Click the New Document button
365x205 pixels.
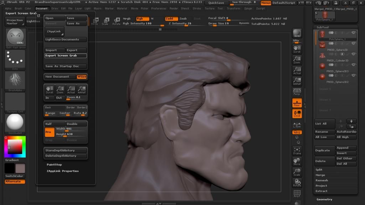(60, 77)
